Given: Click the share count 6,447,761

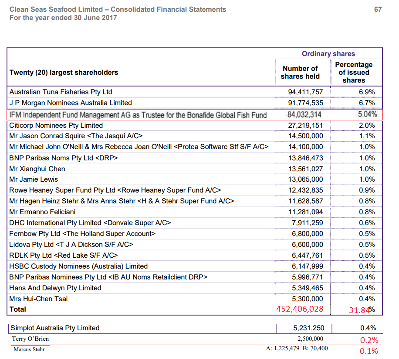Looking at the screenshot, I should pyautogui.click(x=307, y=256).
